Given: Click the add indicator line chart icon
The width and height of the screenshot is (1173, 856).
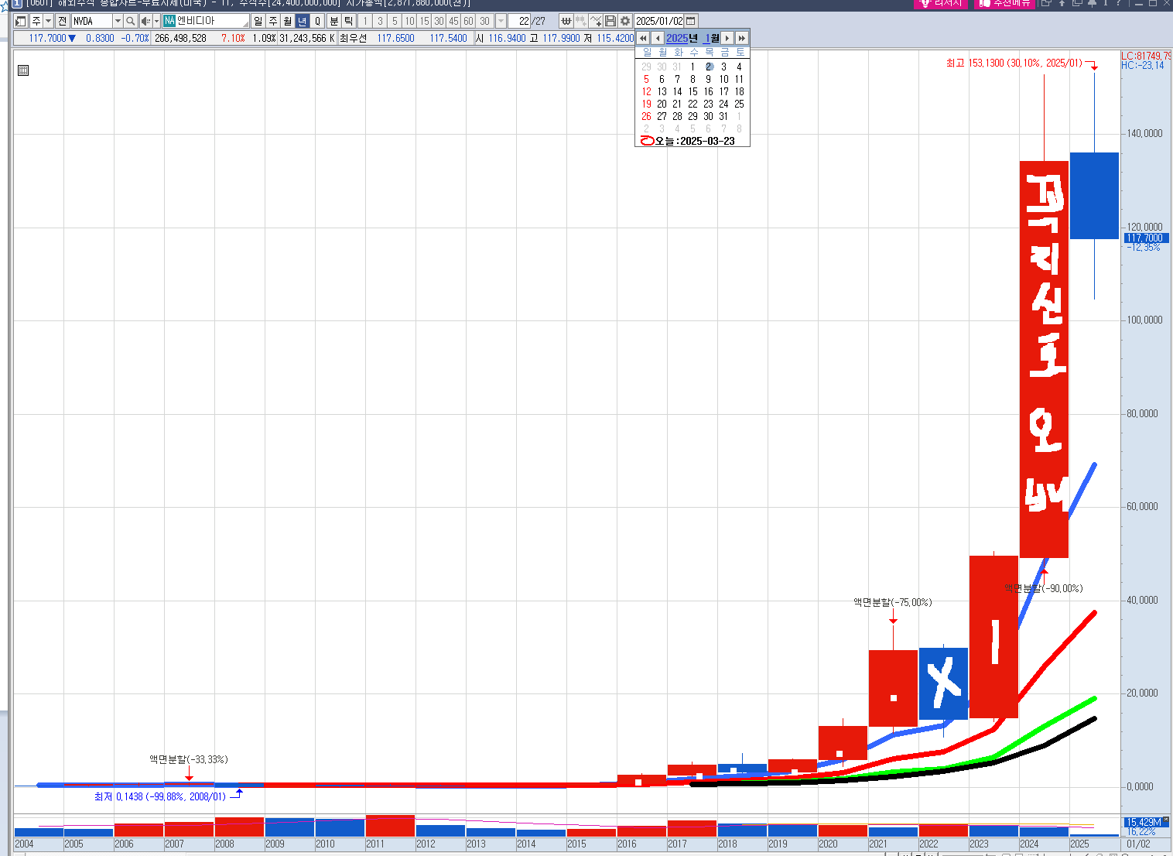Looking at the screenshot, I should click(x=596, y=21).
